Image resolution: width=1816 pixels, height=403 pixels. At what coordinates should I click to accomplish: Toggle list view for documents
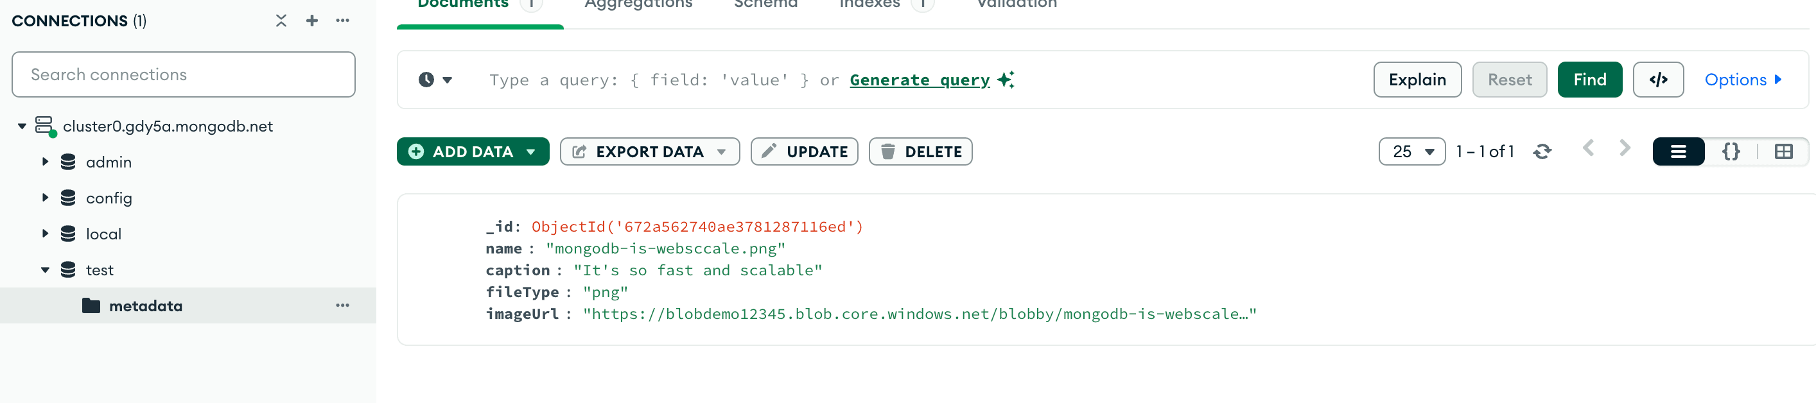pos(1679,151)
